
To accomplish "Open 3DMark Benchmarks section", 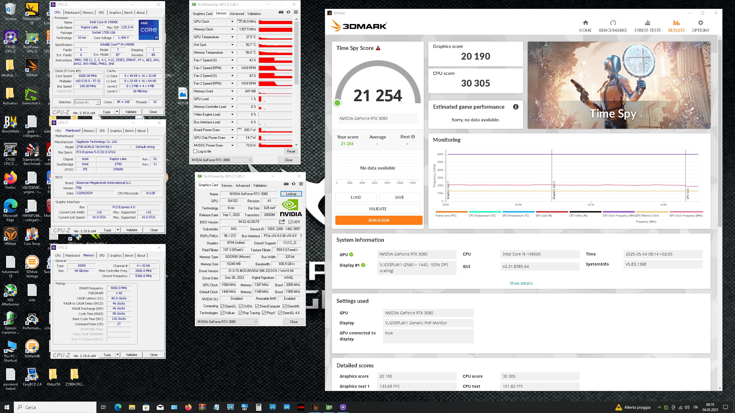I will point(613,26).
